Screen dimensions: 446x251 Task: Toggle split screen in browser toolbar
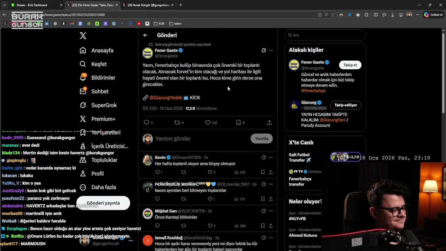(x=376, y=15)
